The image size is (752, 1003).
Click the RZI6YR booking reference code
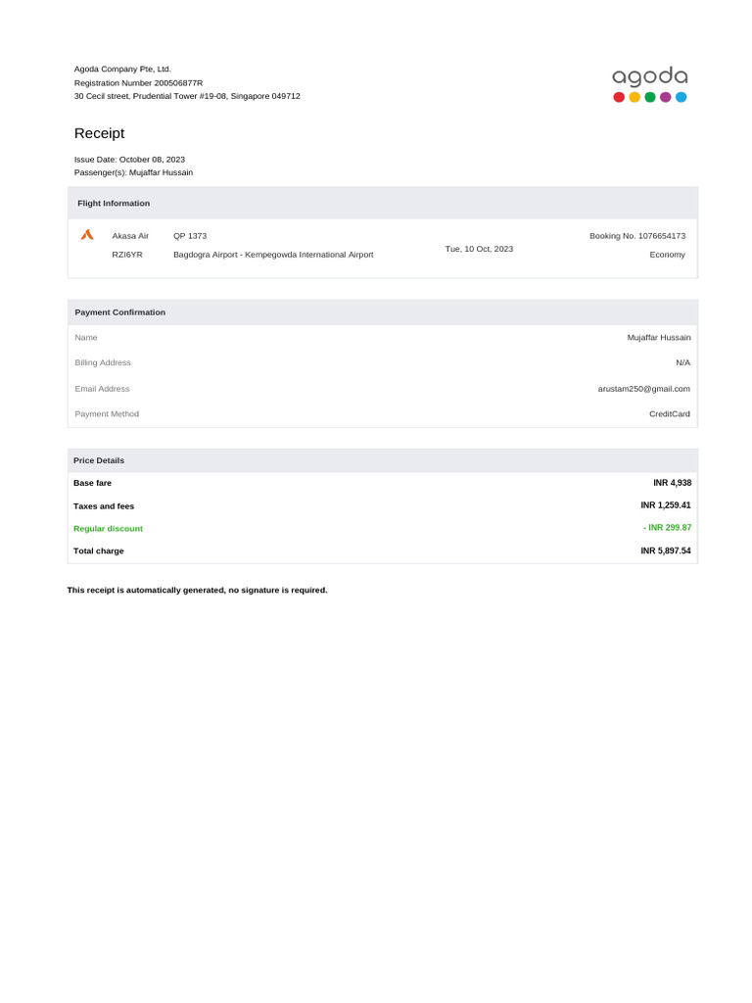click(127, 254)
